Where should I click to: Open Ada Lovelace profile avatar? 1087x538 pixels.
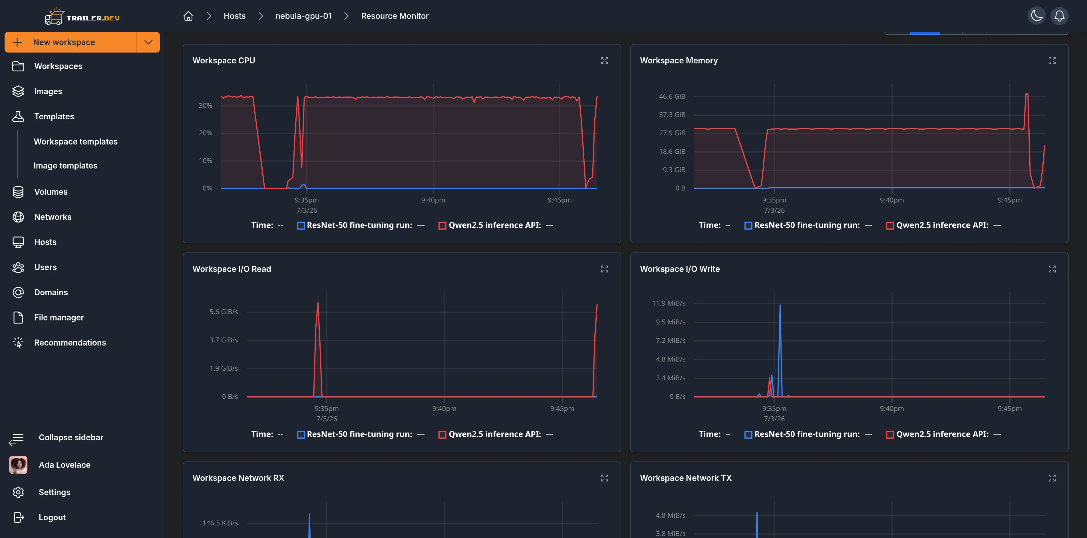[18, 465]
